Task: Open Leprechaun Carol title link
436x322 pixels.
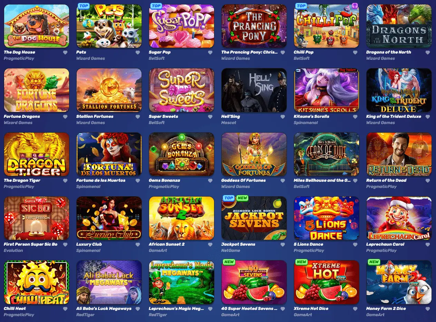Action: (385, 244)
